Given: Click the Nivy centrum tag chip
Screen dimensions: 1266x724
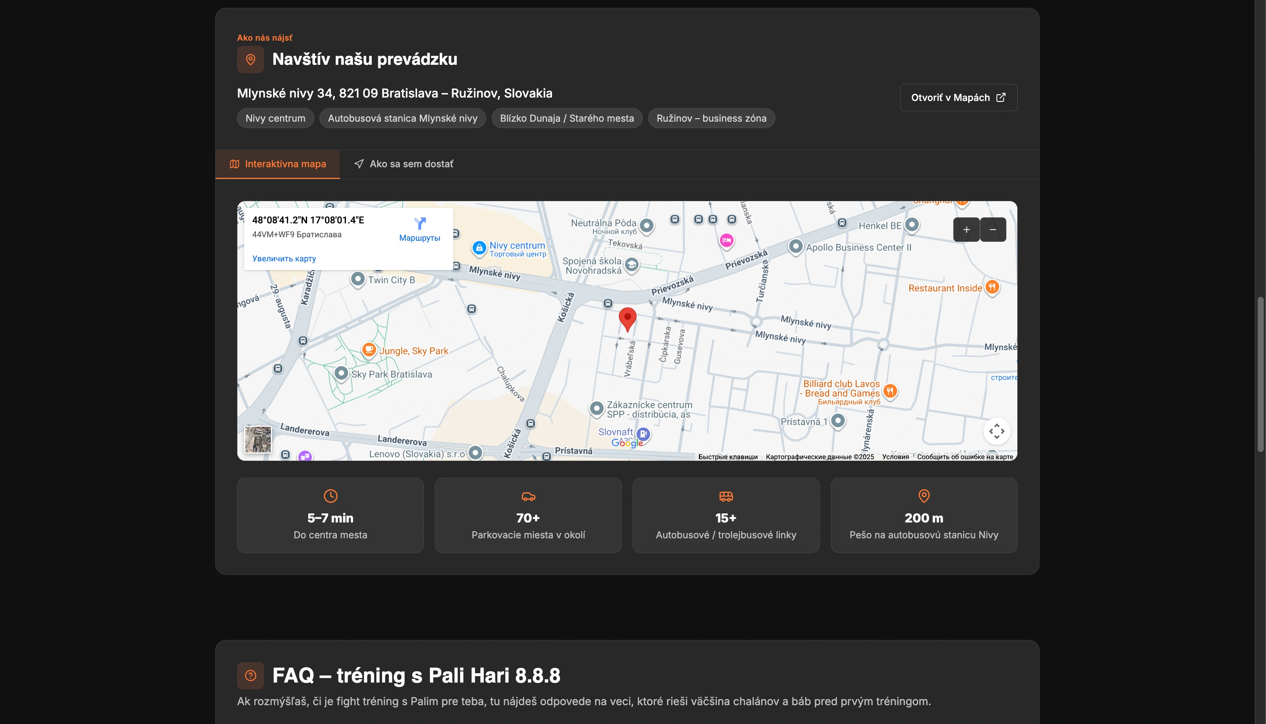Looking at the screenshot, I should tap(275, 118).
